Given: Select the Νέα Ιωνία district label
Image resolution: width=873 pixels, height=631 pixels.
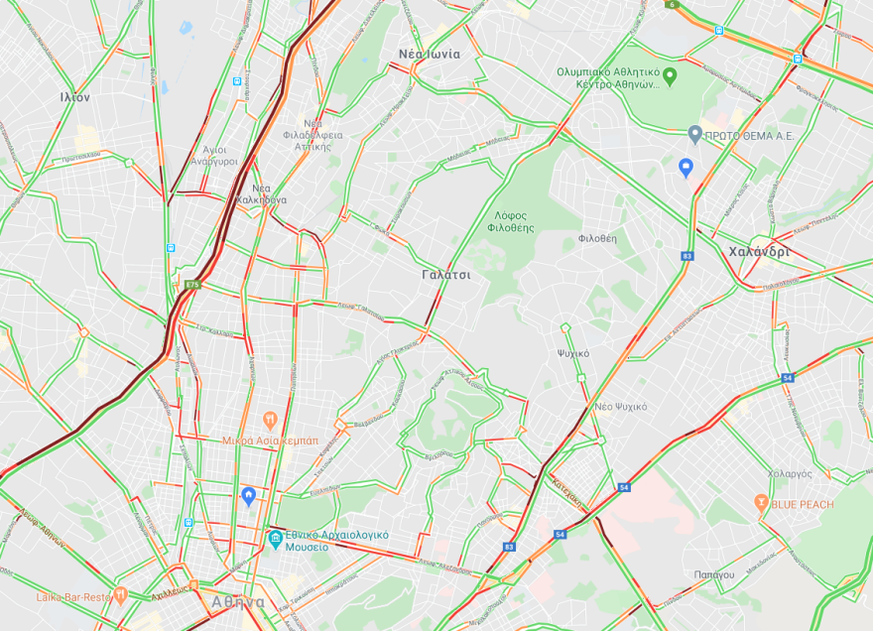Looking at the screenshot, I should click(x=430, y=54).
